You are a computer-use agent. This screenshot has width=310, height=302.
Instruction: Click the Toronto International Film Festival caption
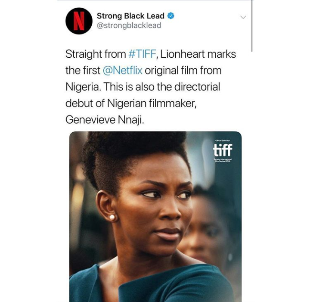point(223,160)
